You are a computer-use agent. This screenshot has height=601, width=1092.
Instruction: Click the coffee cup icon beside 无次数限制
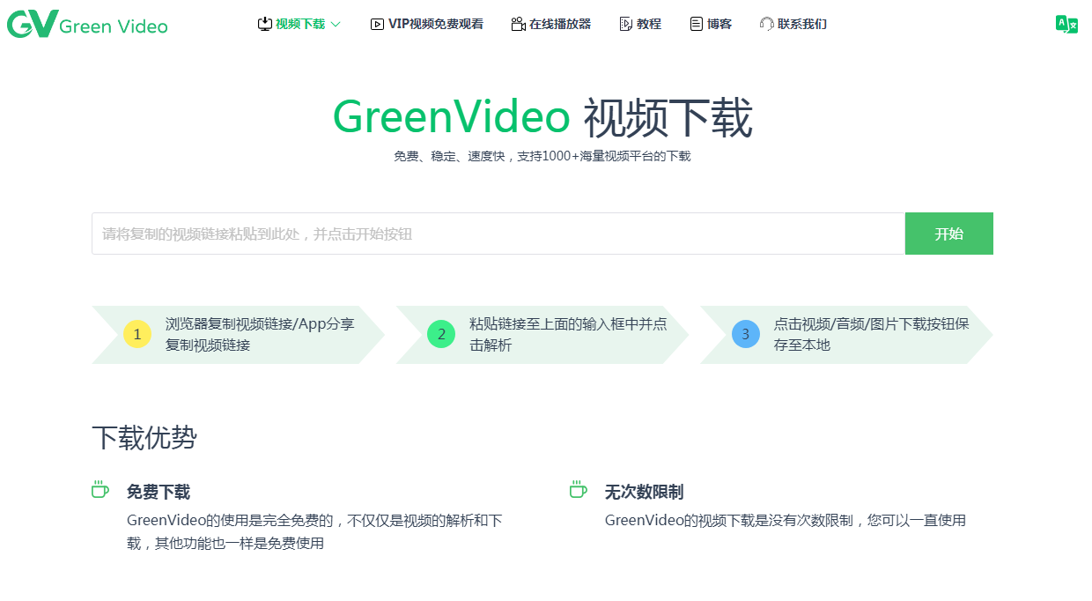tap(579, 490)
